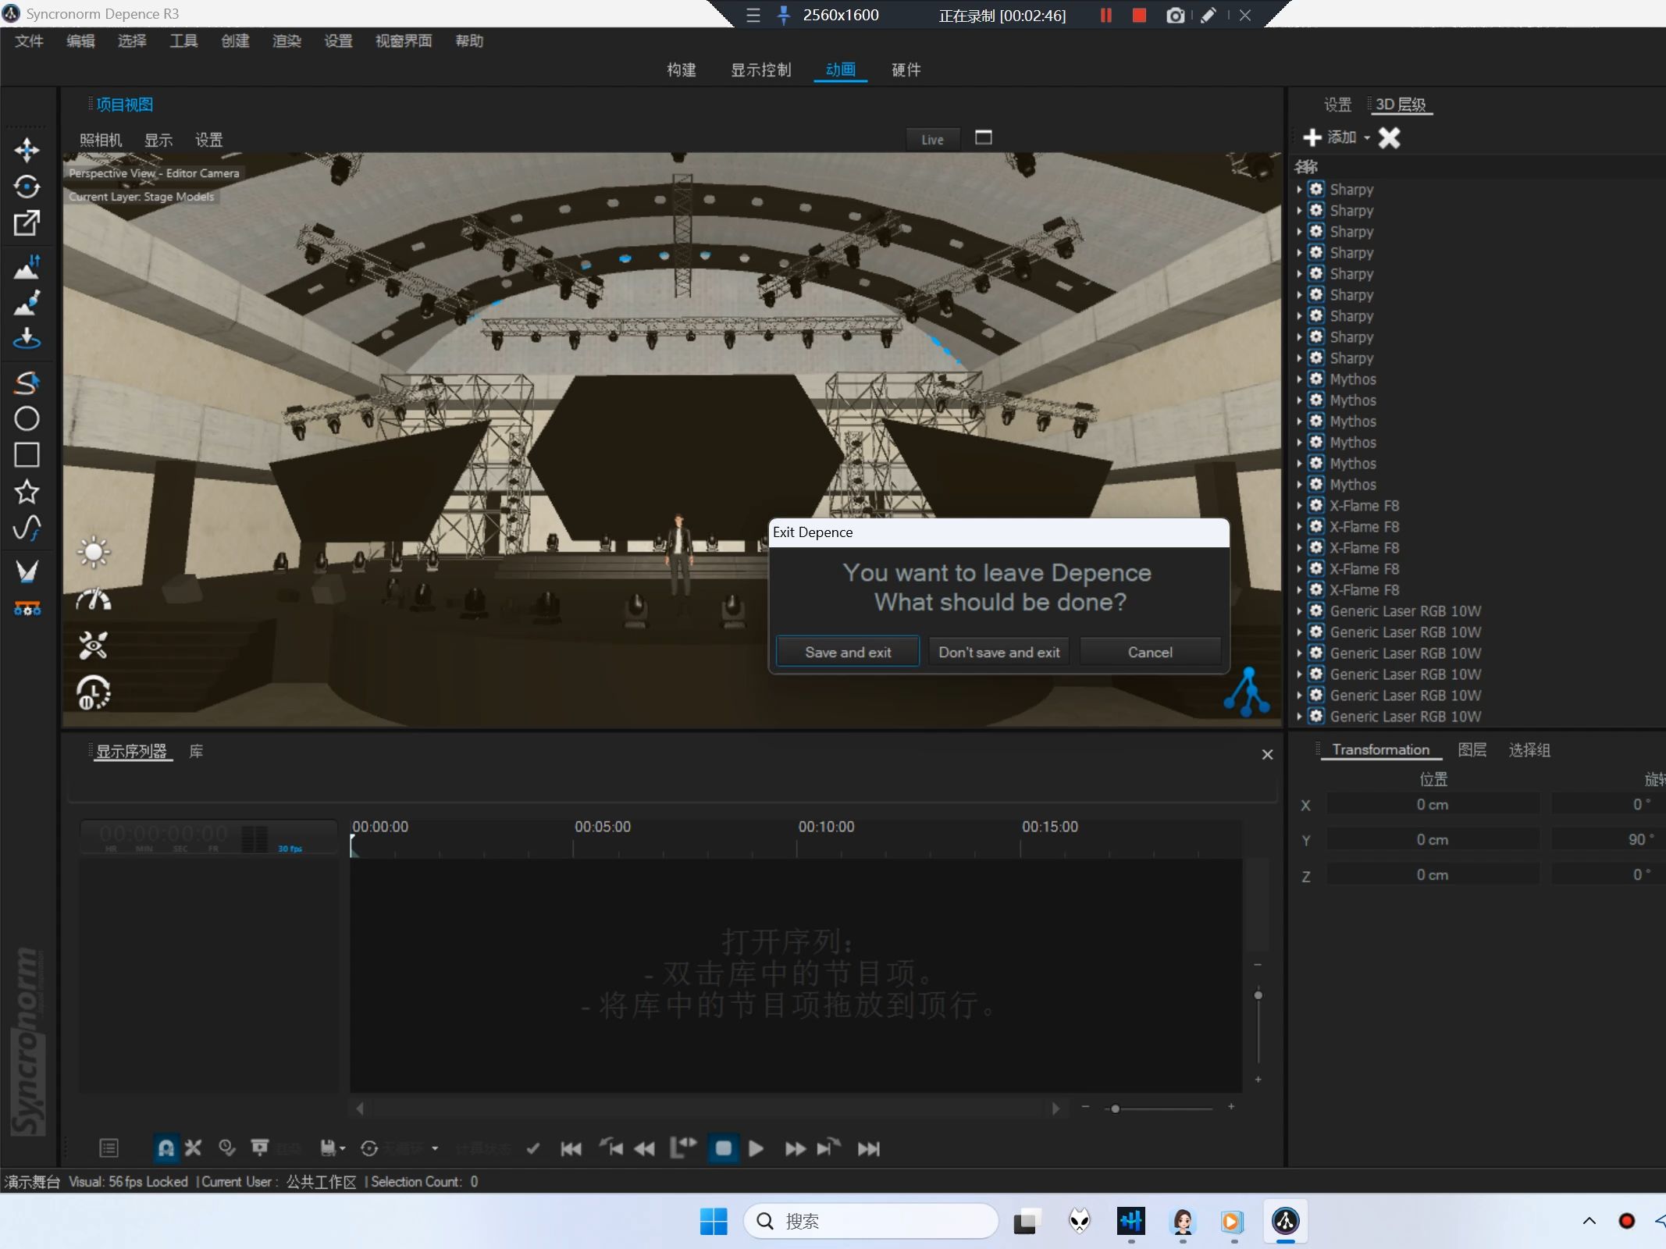The height and width of the screenshot is (1249, 1666).
Task: Select the move tool in left toolbar
Action: point(27,150)
